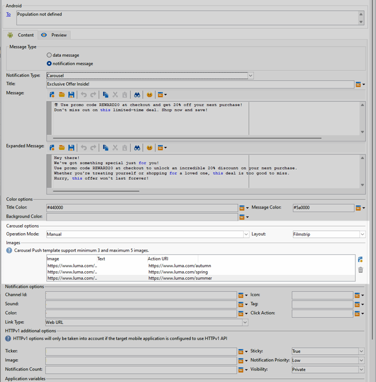The image size is (376, 382).
Task: Select the summer image row in the list
Action: point(150,278)
